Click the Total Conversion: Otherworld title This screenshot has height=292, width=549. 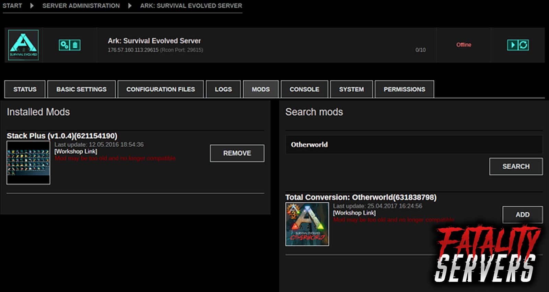tap(361, 197)
